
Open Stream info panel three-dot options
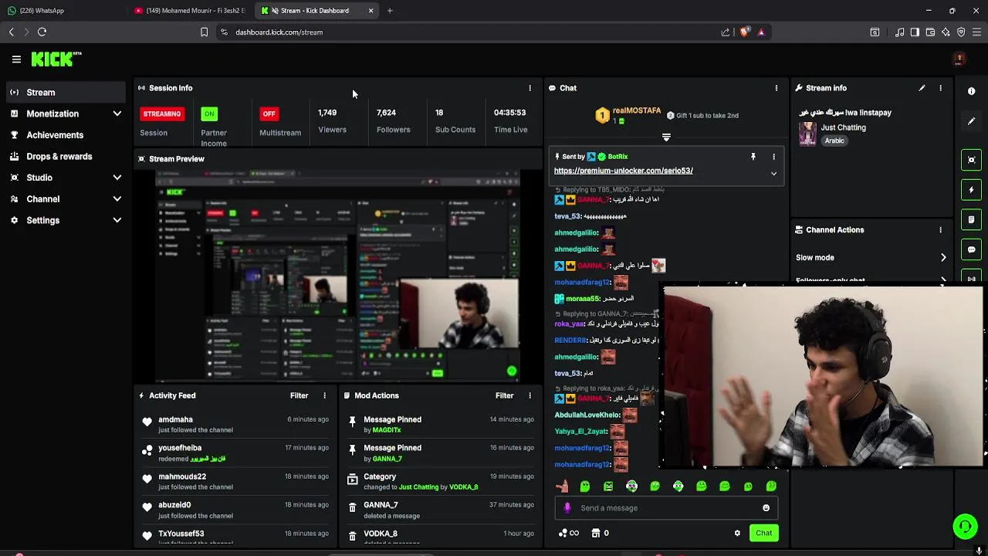tap(940, 88)
